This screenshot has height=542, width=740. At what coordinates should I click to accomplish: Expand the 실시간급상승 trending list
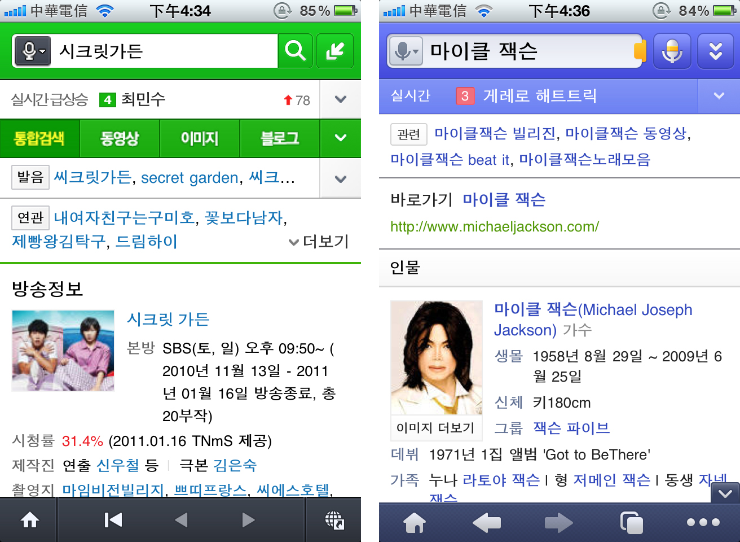340,99
